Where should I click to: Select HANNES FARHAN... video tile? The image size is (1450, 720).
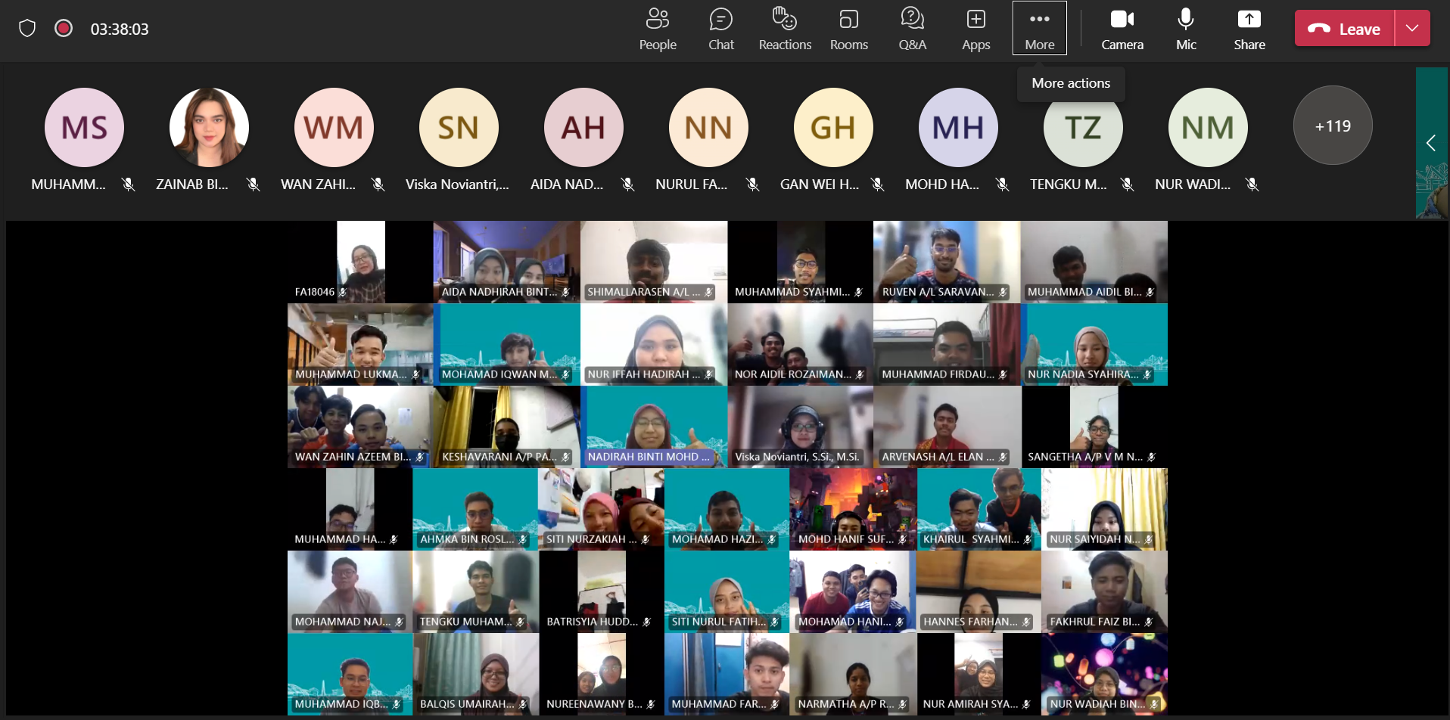(979, 591)
